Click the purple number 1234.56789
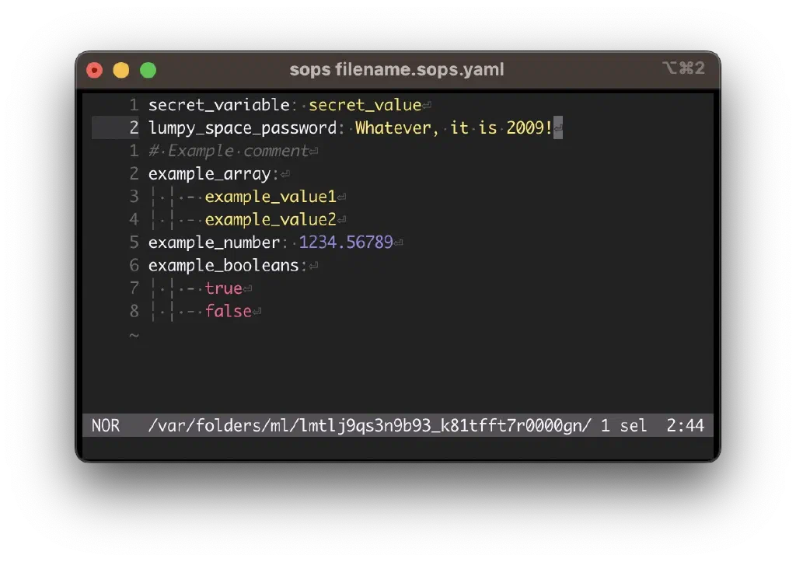The width and height of the screenshot is (796, 562). [346, 243]
